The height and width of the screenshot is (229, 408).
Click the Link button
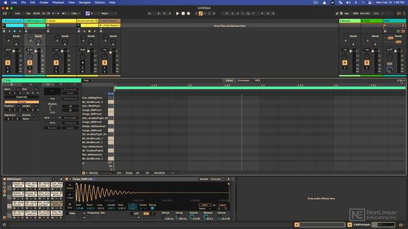pos(17,13)
